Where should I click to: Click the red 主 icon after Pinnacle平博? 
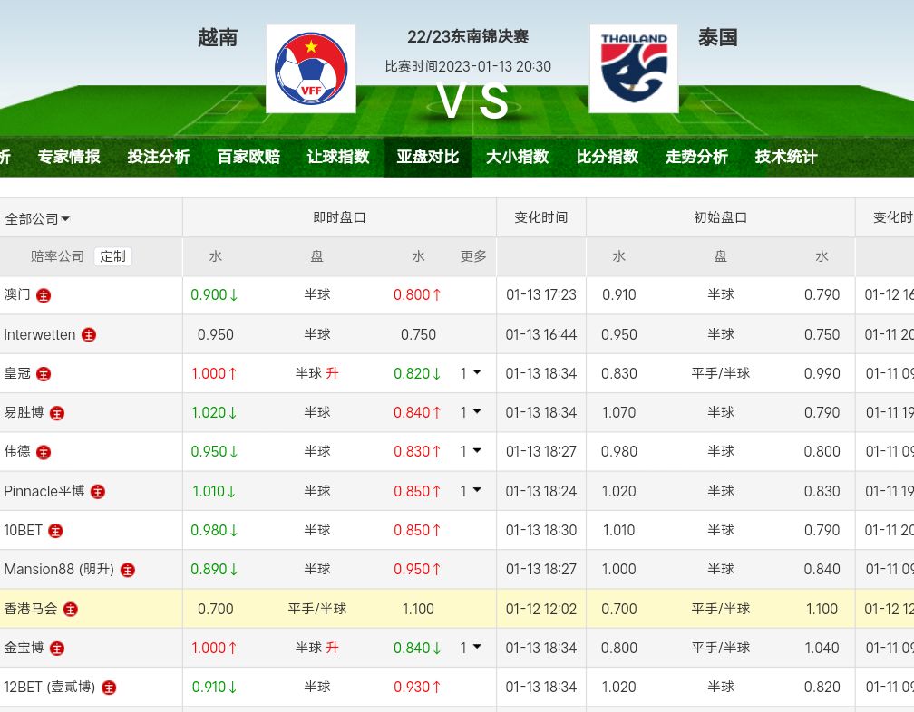(x=98, y=492)
